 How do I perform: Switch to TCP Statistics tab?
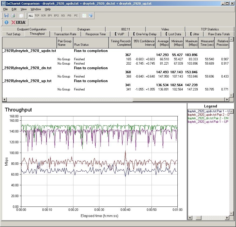point(210,29)
